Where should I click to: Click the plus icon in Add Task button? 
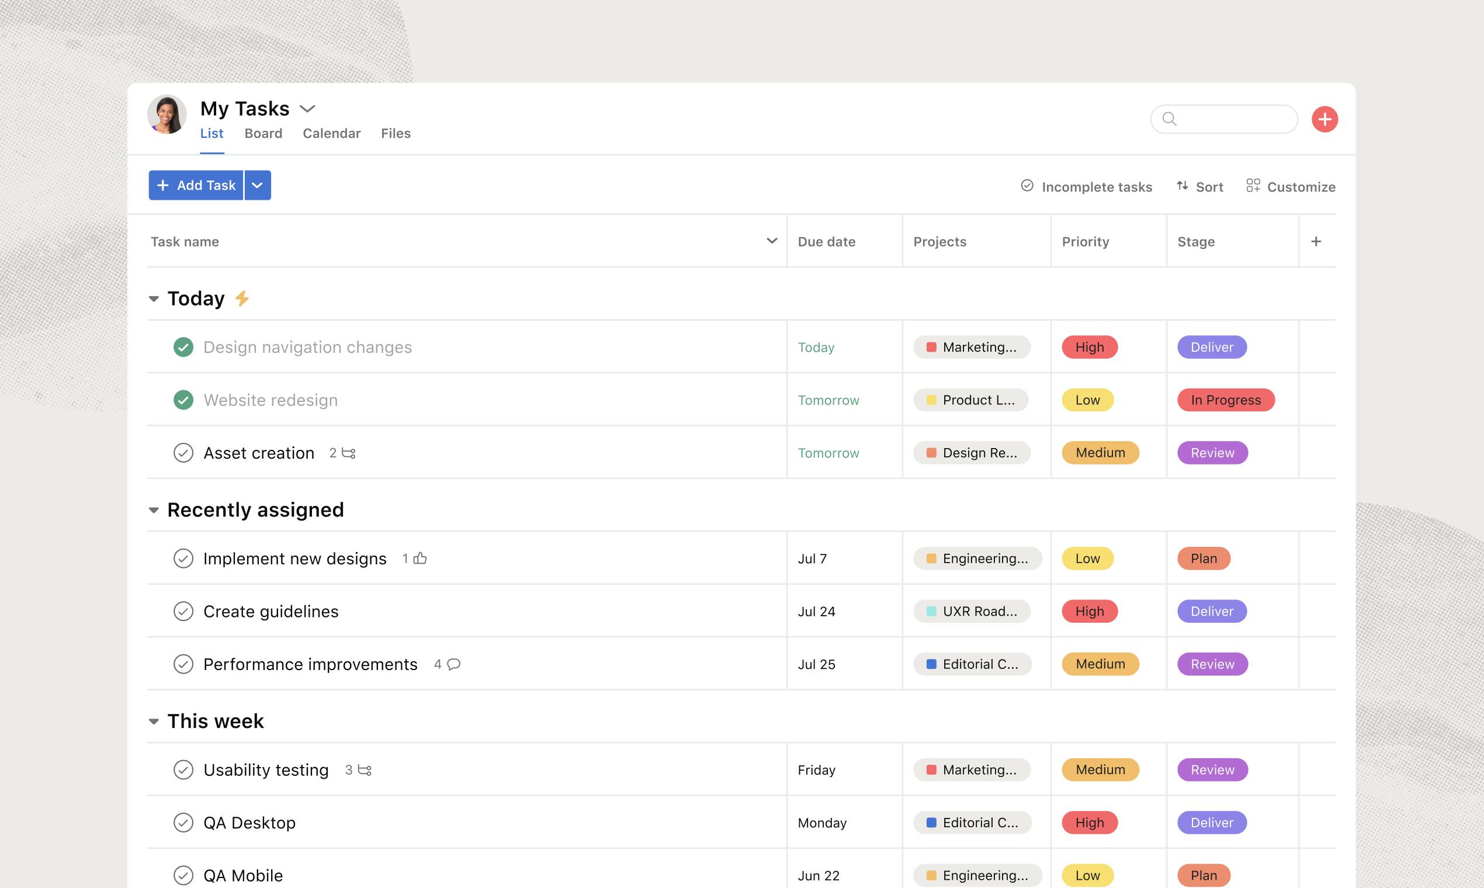click(x=163, y=186)
